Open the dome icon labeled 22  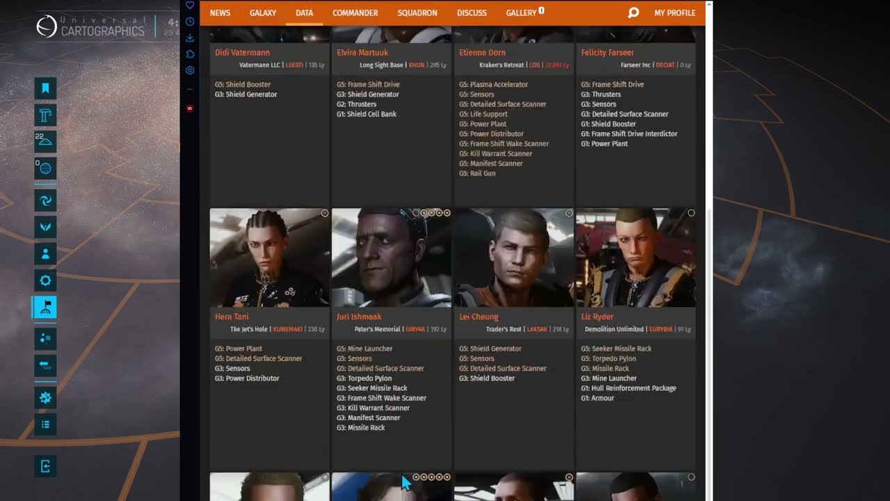coord(45,141)
